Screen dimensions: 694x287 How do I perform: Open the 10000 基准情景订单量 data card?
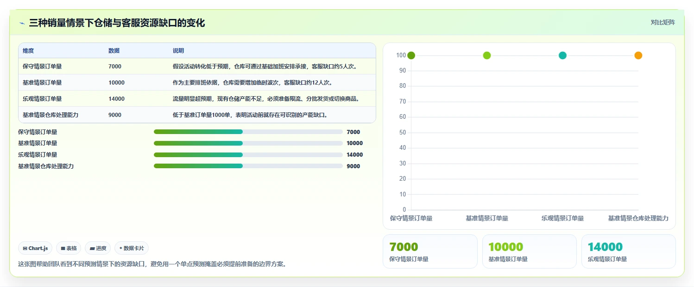pos(530,251)
